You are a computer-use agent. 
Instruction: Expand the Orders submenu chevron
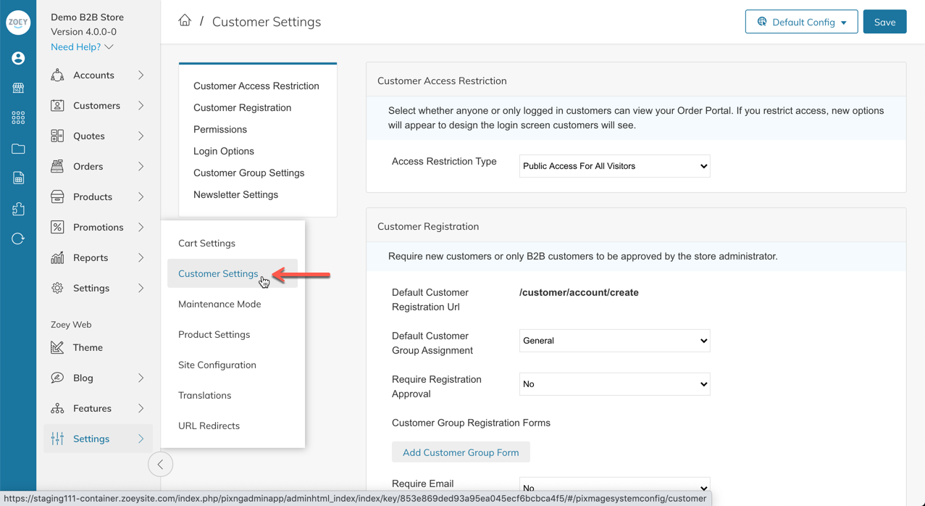coord(141,166)
